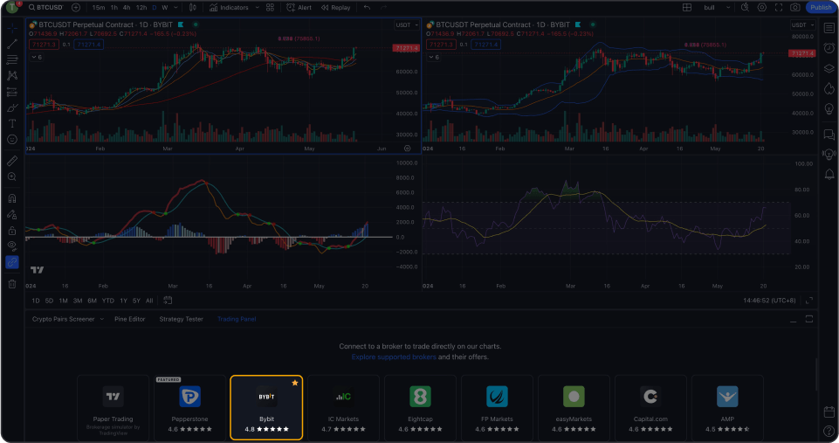Start bar Replay mode
This screenshot has width=839, height=443.
tap(335, 7)
